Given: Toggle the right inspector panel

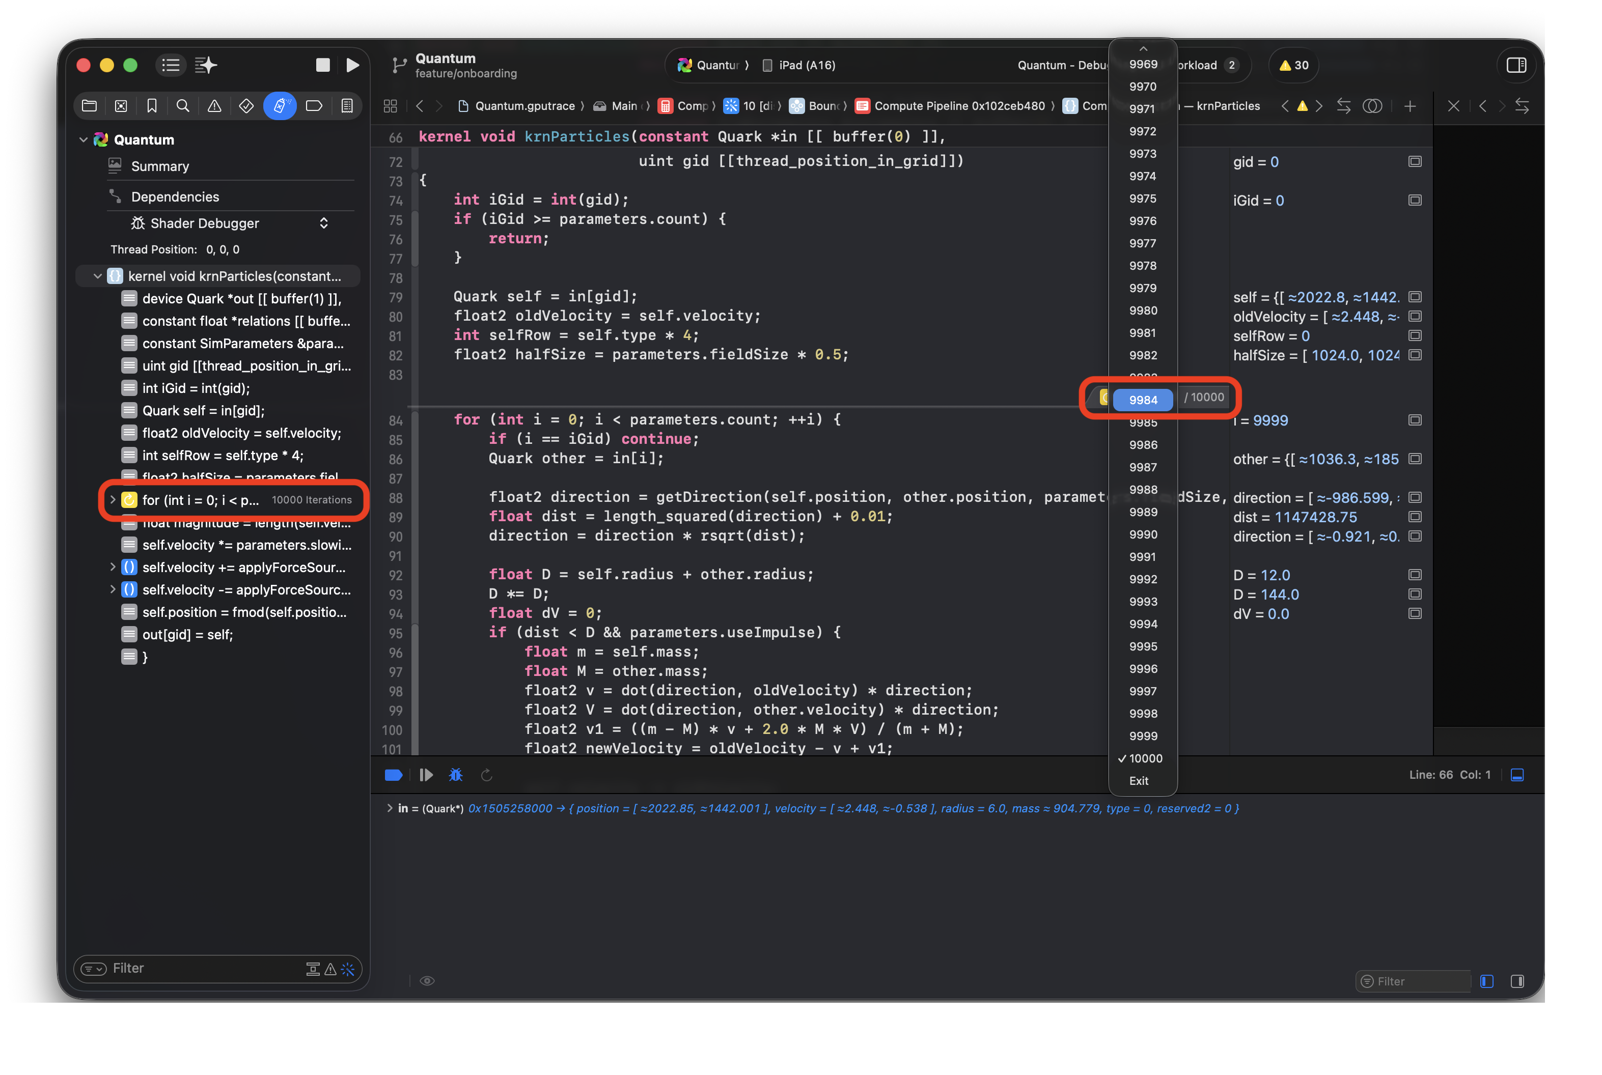Looking at the screenshot, I should click(1515, 65).
